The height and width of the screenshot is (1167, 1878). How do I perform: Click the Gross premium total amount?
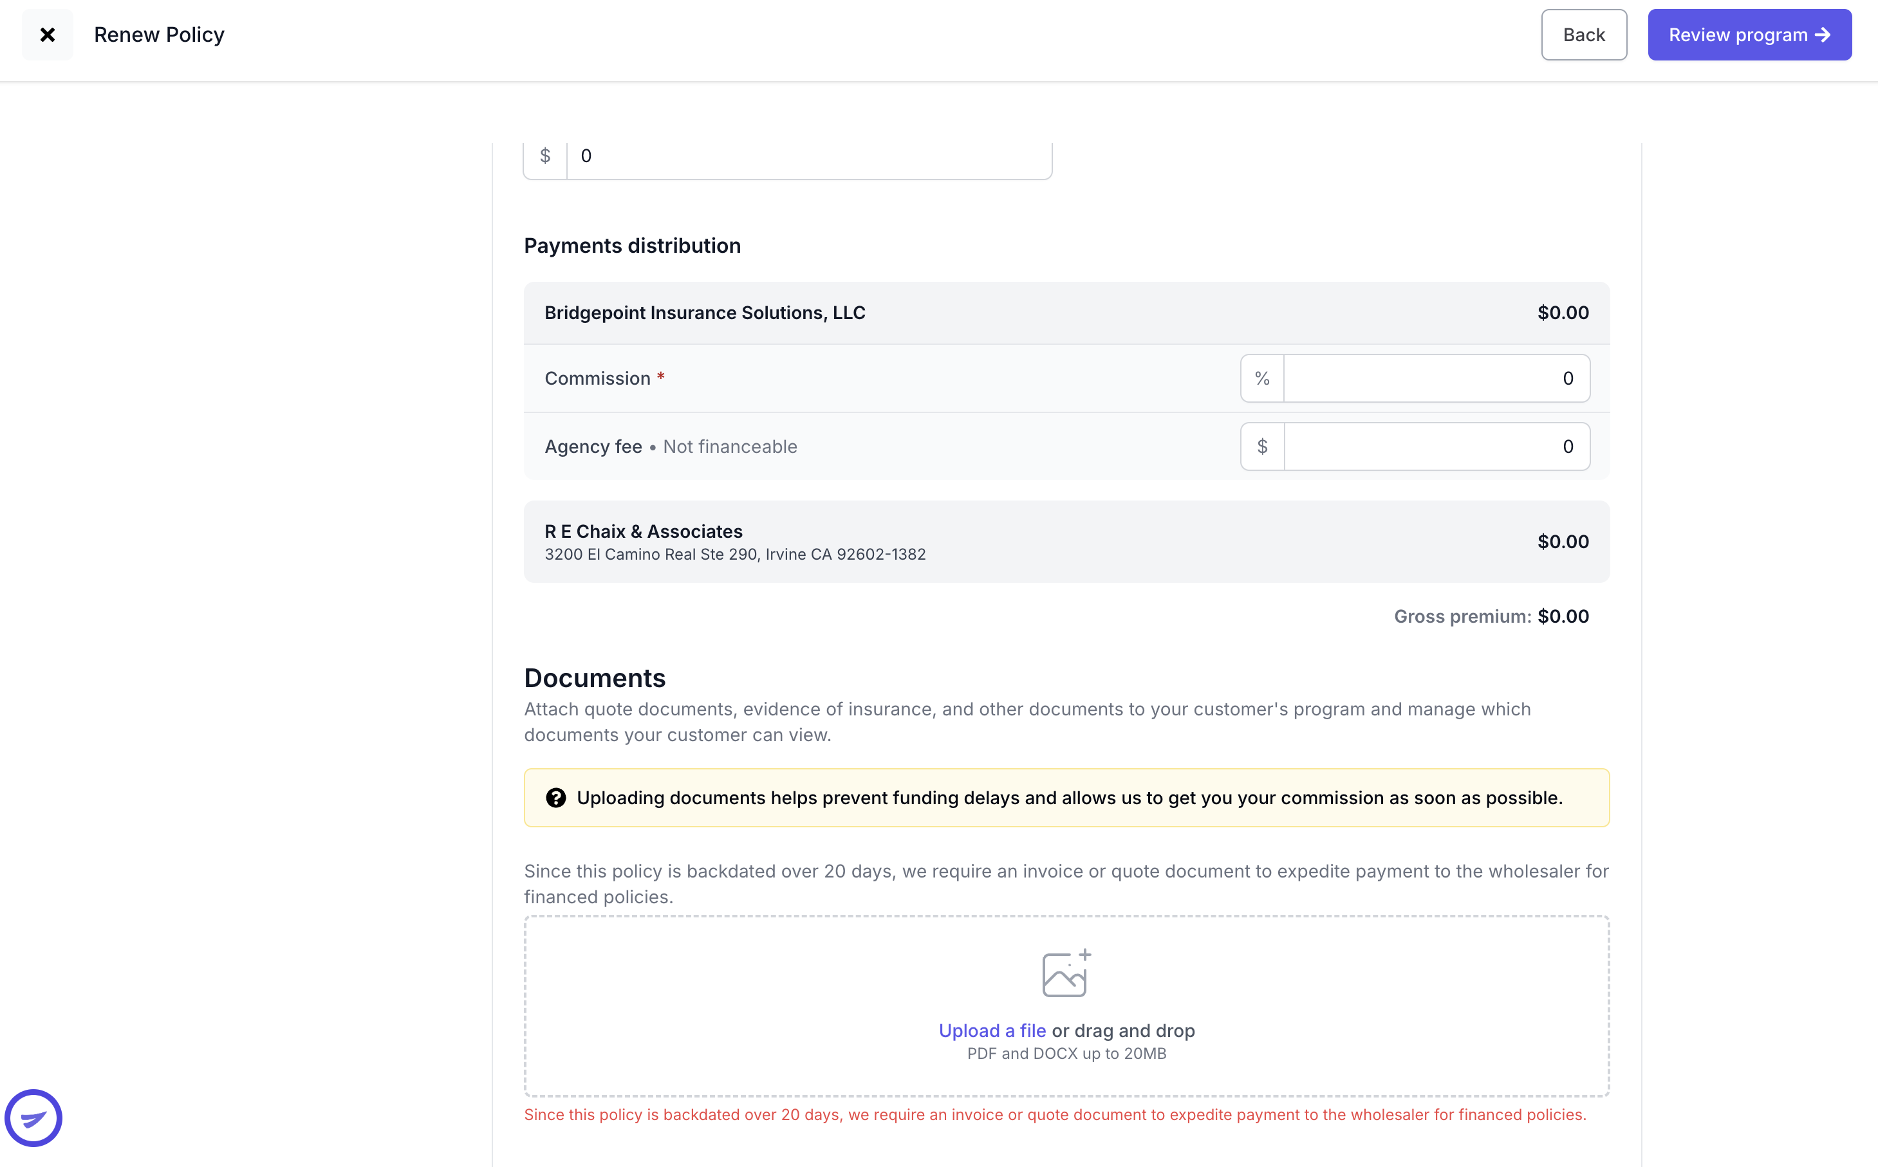(x=1563, y=616)
